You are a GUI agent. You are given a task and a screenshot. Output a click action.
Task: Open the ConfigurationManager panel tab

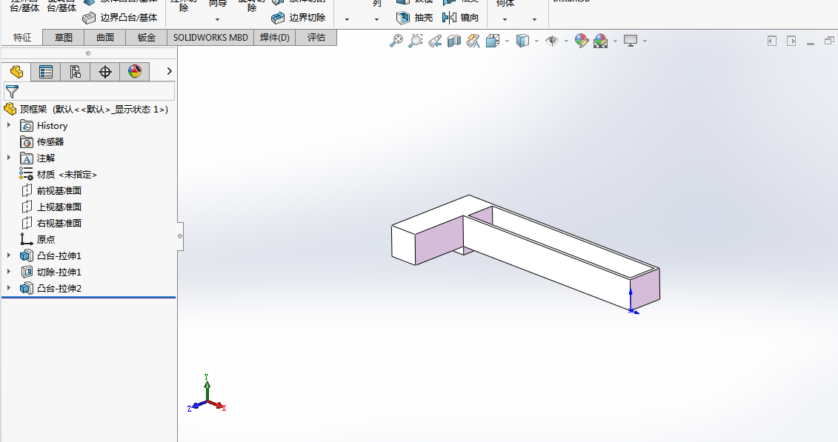pos(76,72)
